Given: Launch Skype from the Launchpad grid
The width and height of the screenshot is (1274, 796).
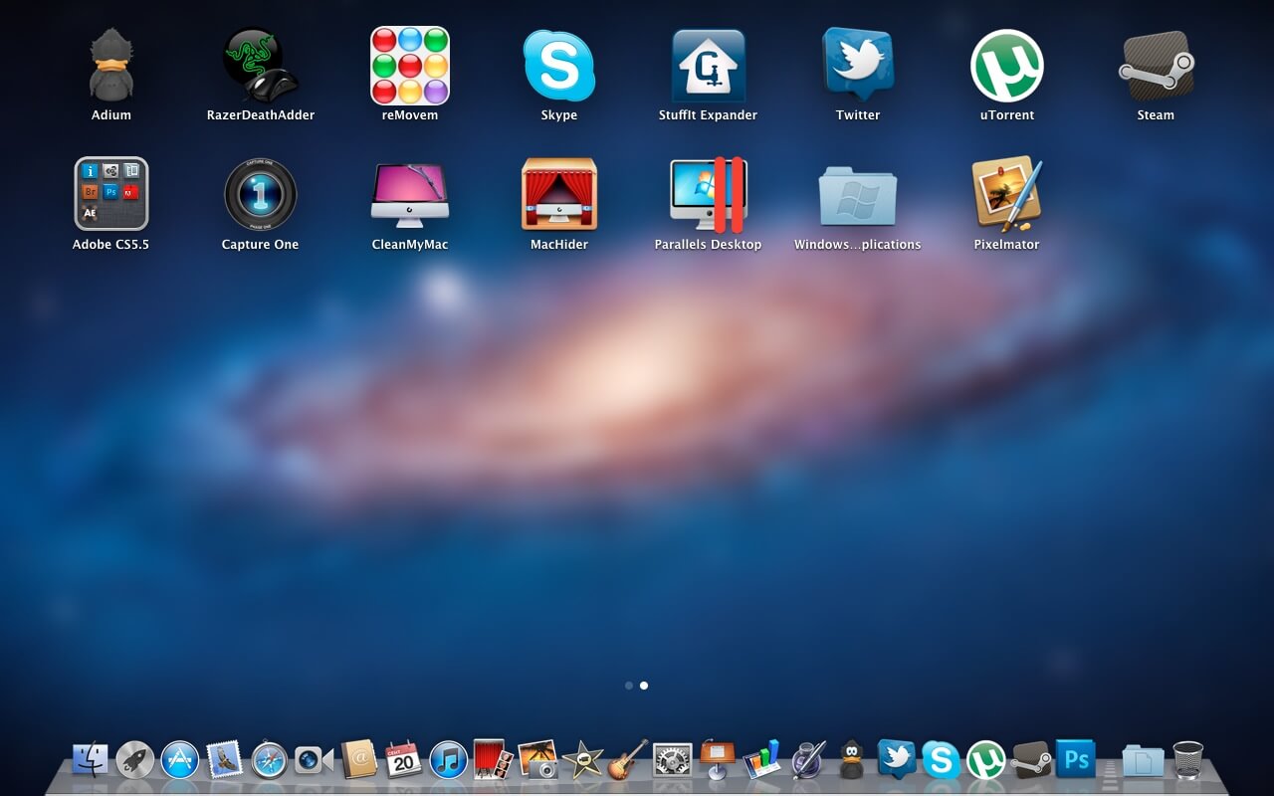Looking at the screenshot, I should coord(558,66).
